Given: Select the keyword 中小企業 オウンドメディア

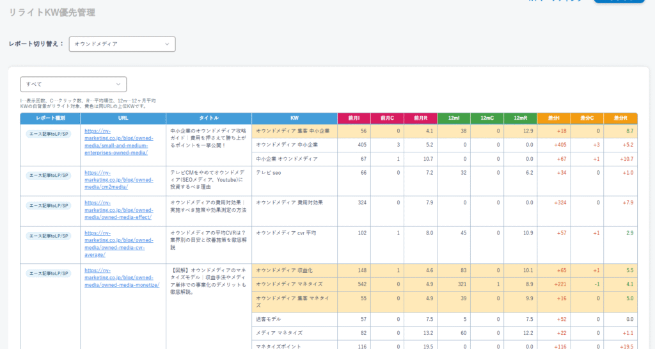Looking at the screenshot, I should (x=287, y=159).
